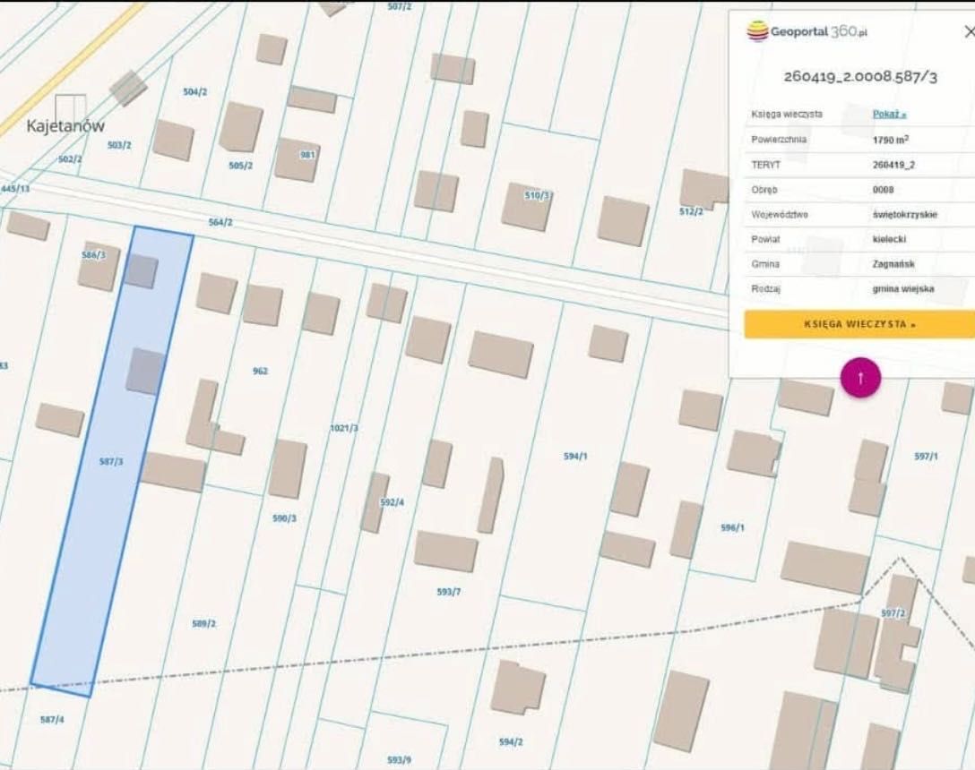975x770 pixels.
Task: Click parcel label 597/2
Action: pos(893,613)
